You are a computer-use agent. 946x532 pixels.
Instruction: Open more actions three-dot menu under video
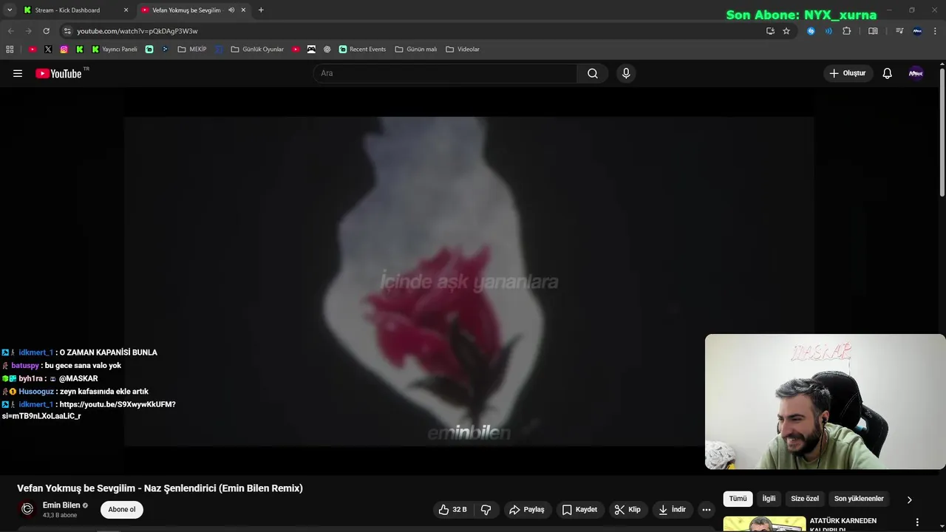(707, 510)
